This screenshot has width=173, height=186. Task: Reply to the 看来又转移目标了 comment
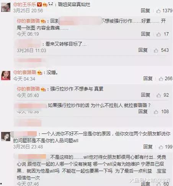(x=143, y=50)
